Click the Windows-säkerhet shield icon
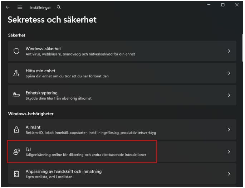This screenshot has height=188, width=245. [x=16, y=51]
